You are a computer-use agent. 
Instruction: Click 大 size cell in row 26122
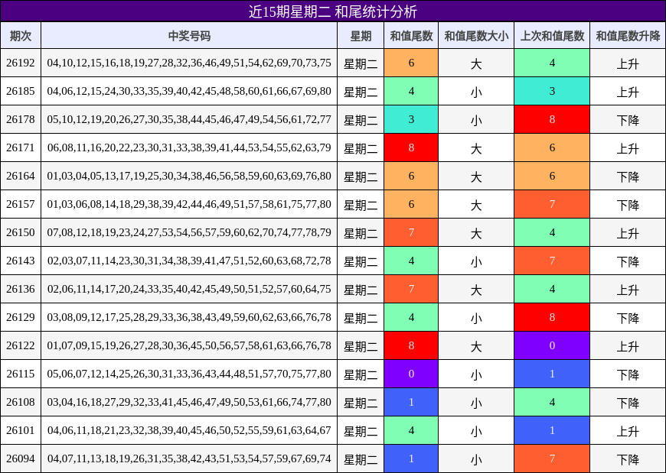476,345
